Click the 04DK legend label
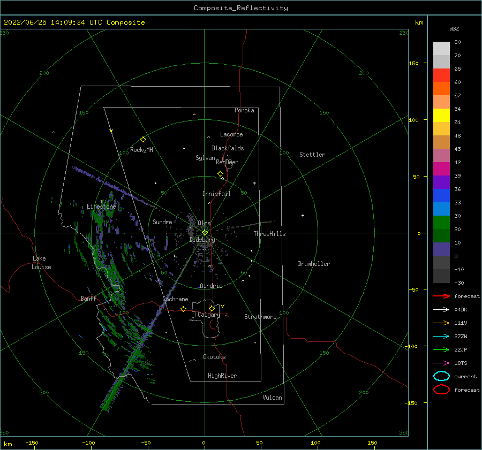 pyautogui.click(x=461, y=310)
